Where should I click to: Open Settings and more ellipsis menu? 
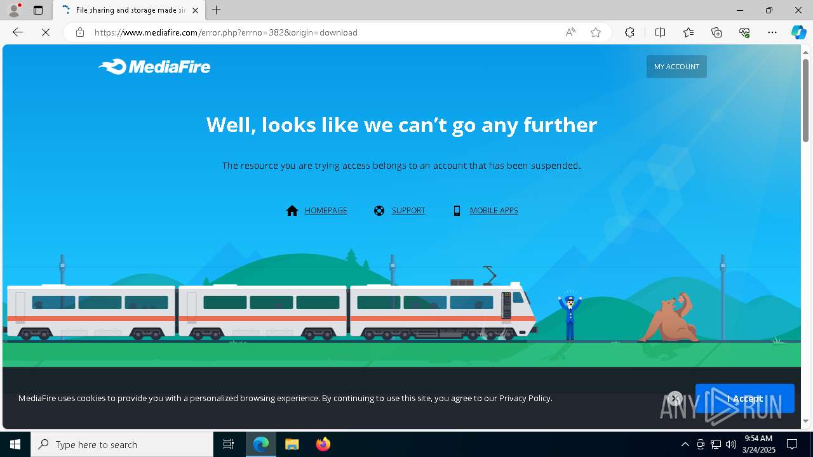[x=772, y=32]
